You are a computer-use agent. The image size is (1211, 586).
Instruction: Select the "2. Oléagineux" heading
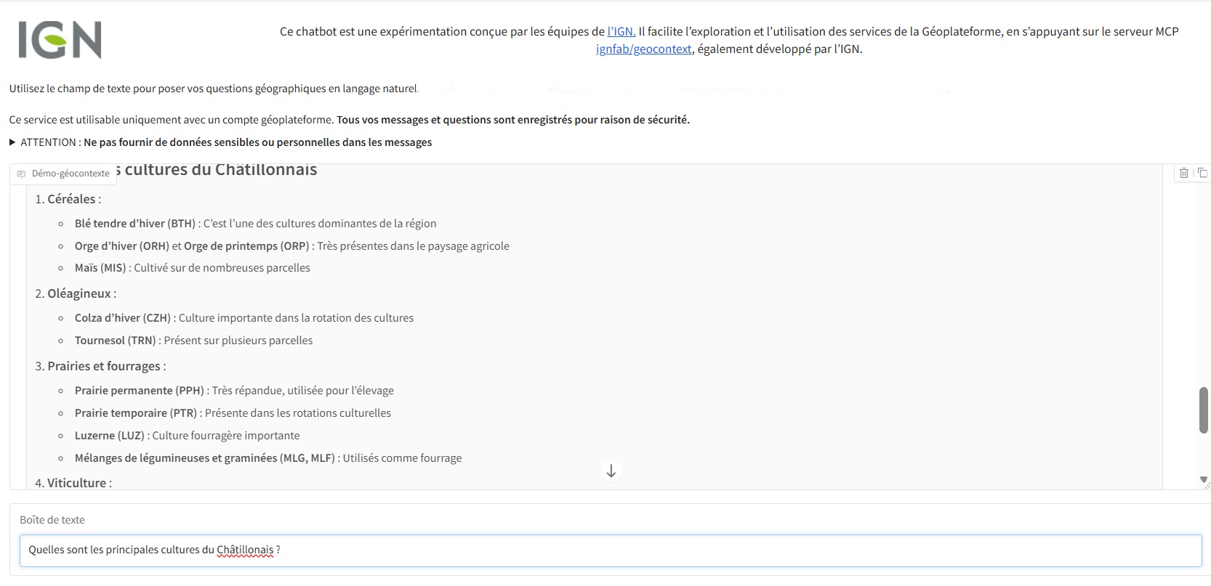tap(76, 293)
